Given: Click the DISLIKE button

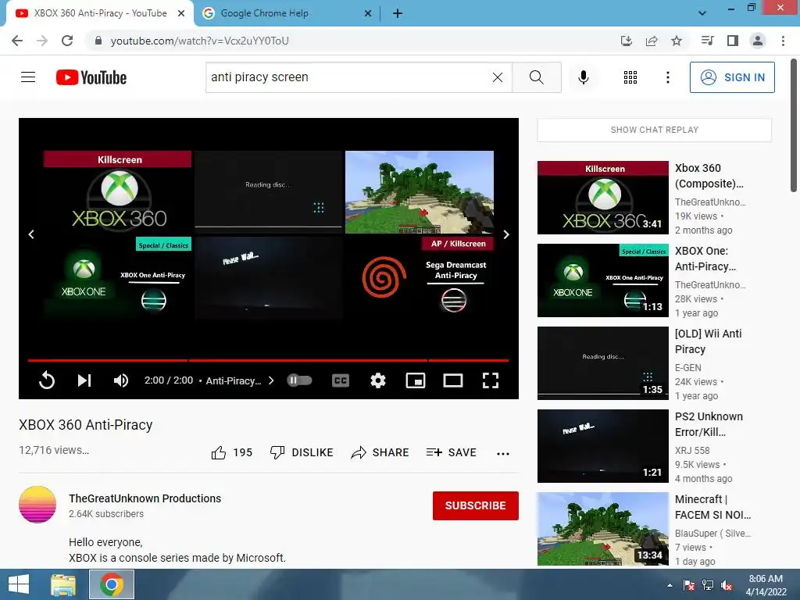Looking at the screenshot, I should coord(302,452).
